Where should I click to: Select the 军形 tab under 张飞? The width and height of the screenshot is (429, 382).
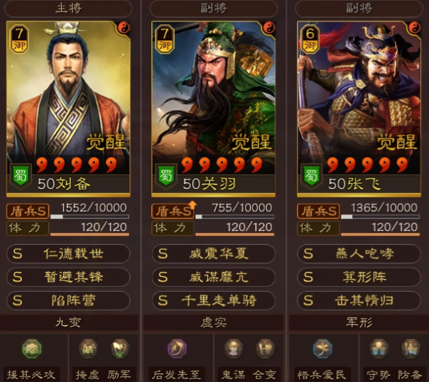click(359, 322)
